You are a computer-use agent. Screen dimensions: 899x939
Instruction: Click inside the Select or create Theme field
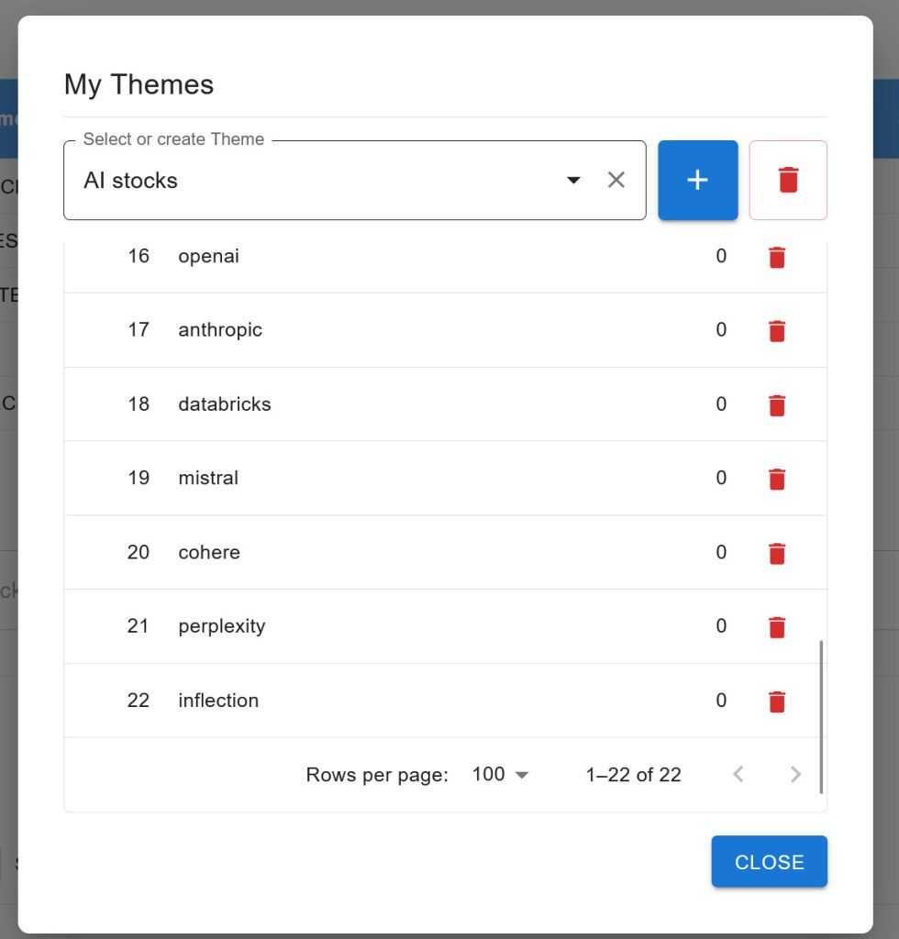click(x=312, y=181)
